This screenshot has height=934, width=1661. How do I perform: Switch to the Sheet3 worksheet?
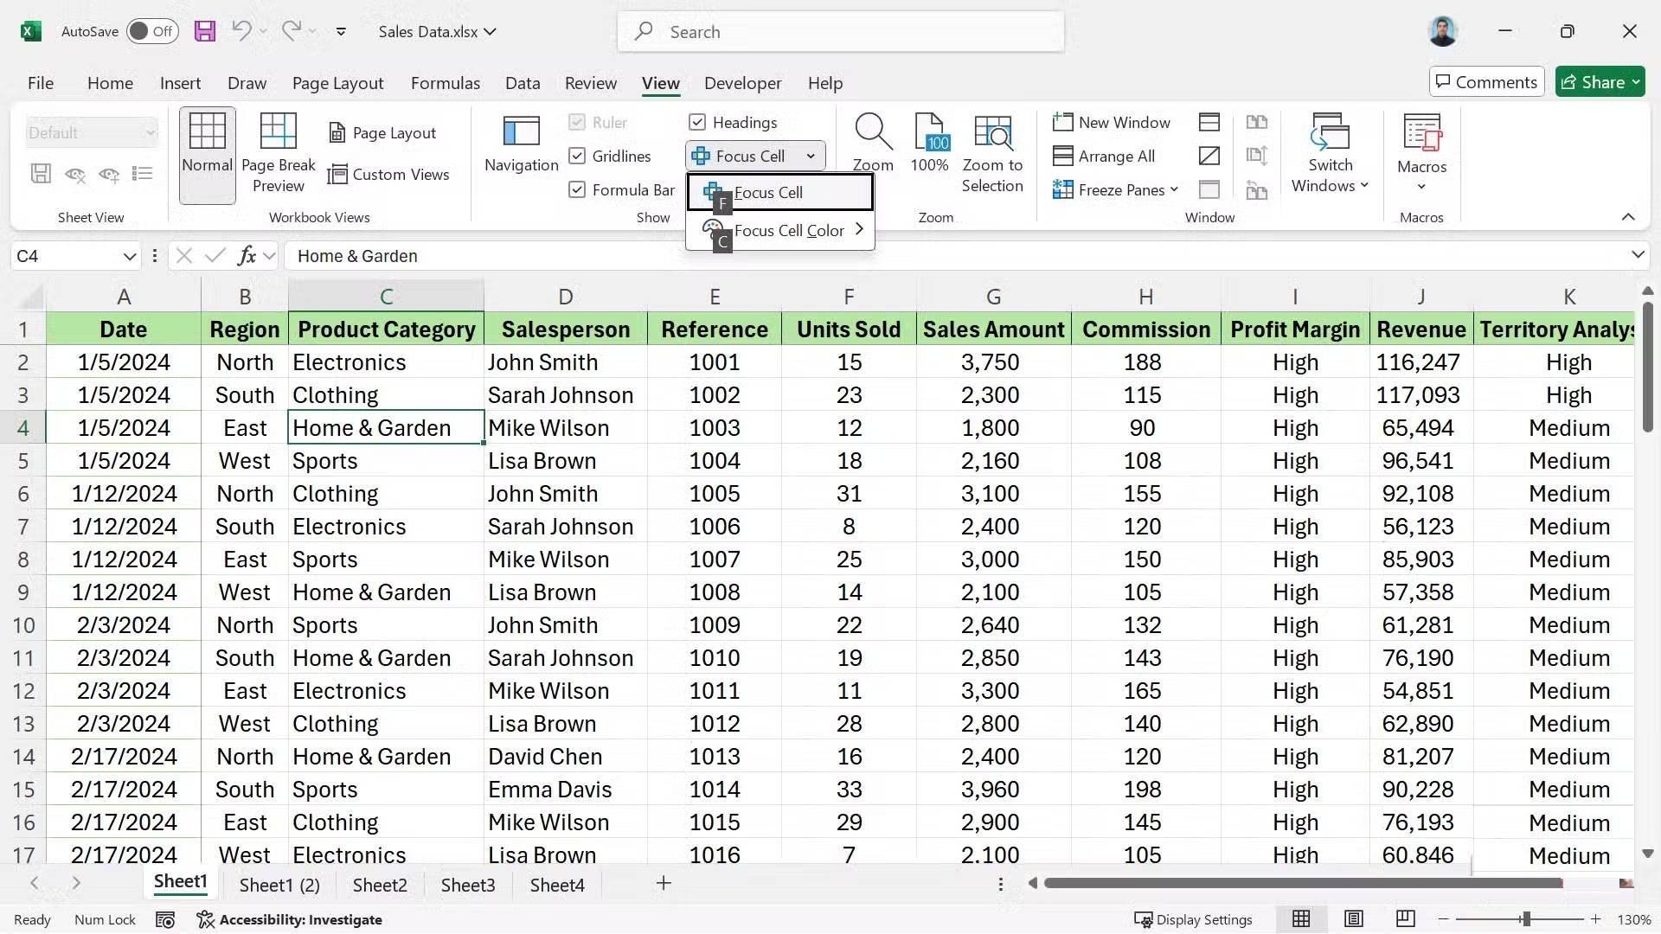[468, 884]
